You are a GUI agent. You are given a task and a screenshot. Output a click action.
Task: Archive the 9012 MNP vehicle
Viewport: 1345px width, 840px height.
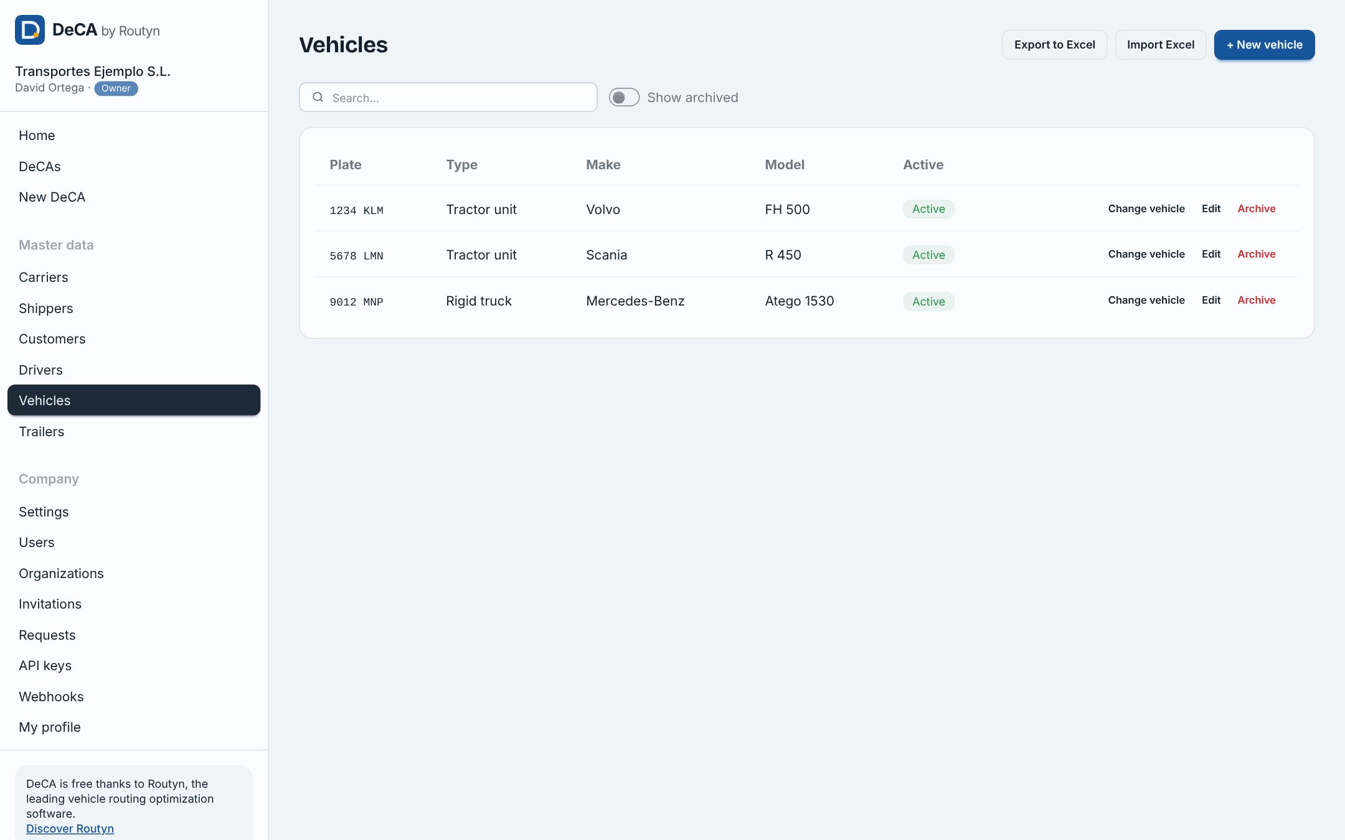click(1257, 300)
